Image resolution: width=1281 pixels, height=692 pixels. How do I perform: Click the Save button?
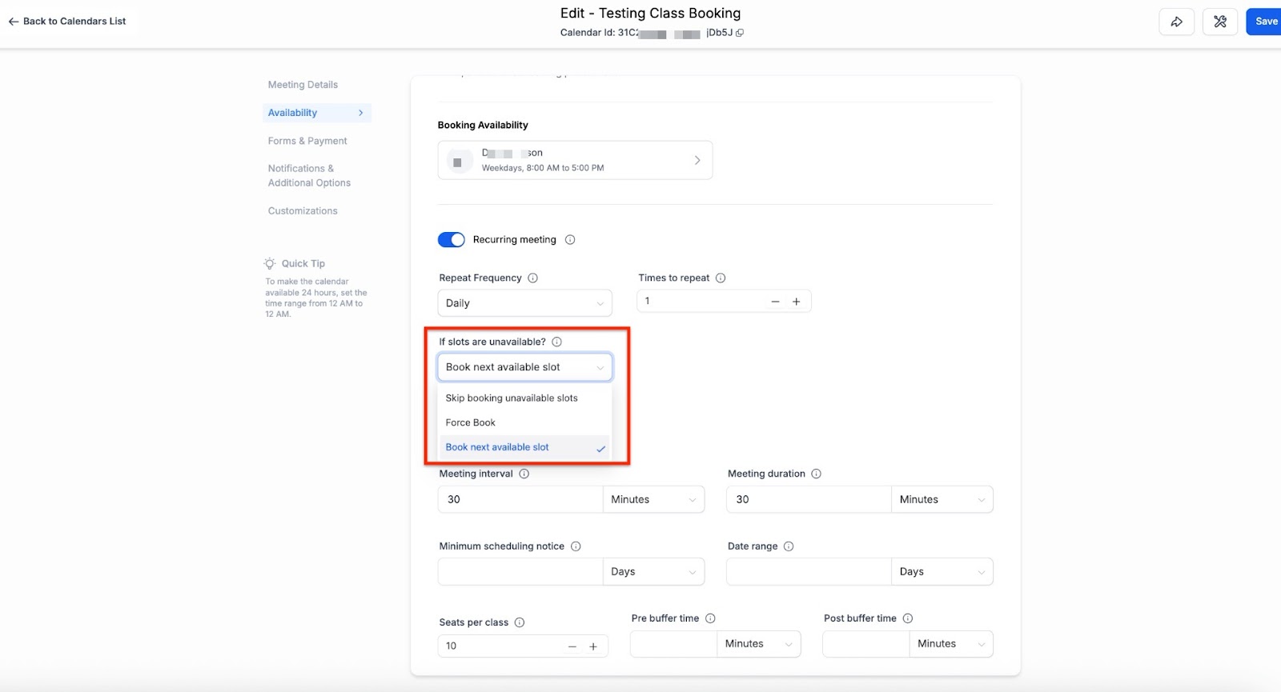[1265, 22]
